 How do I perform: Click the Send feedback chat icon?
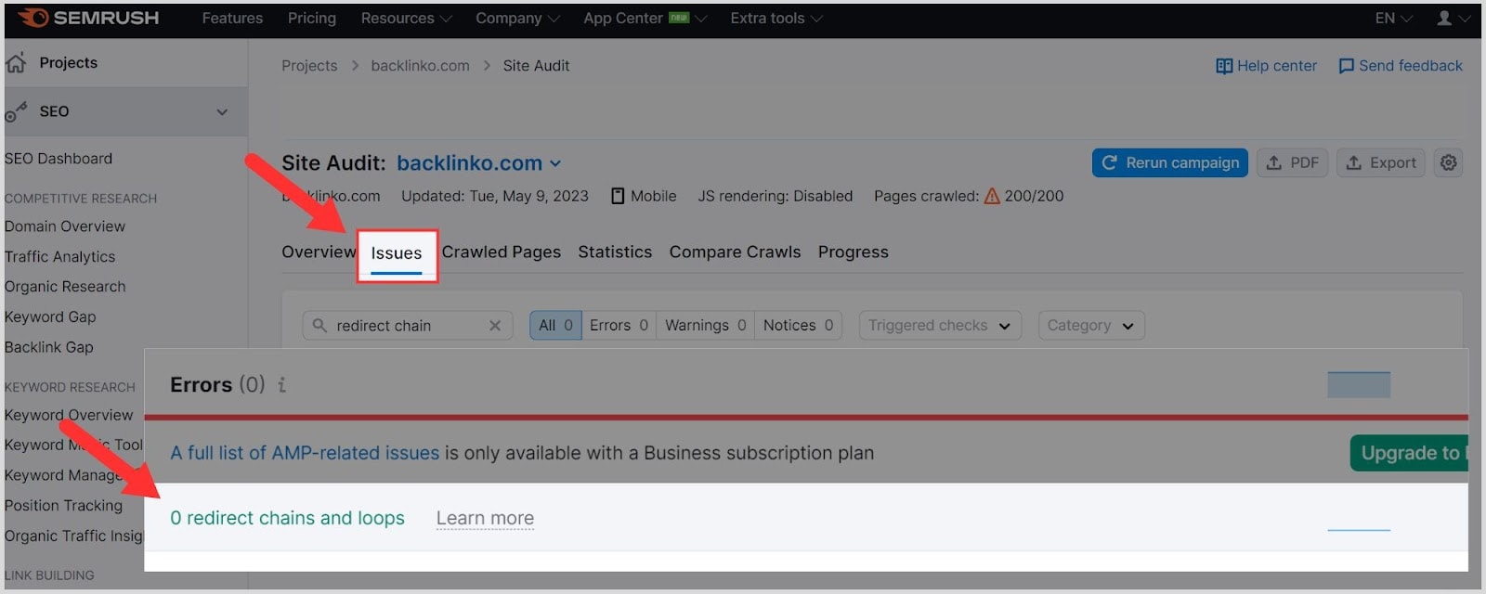pos(1346,66)
